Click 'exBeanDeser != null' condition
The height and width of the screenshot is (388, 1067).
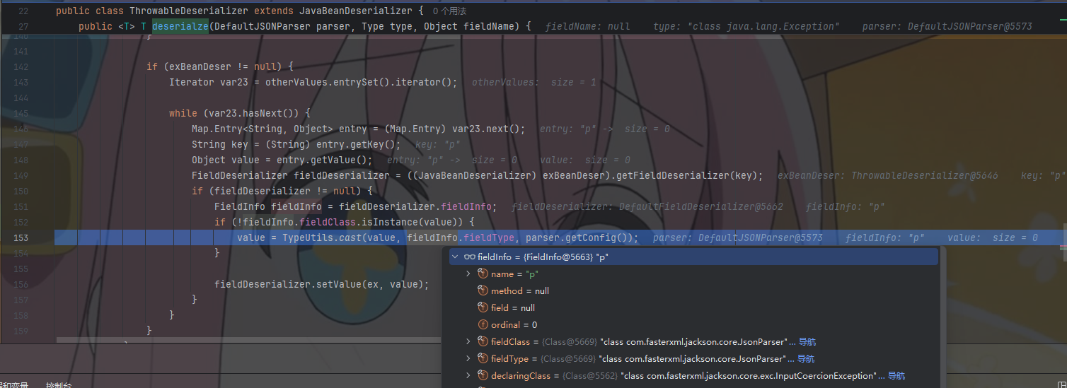coord(222,66)
